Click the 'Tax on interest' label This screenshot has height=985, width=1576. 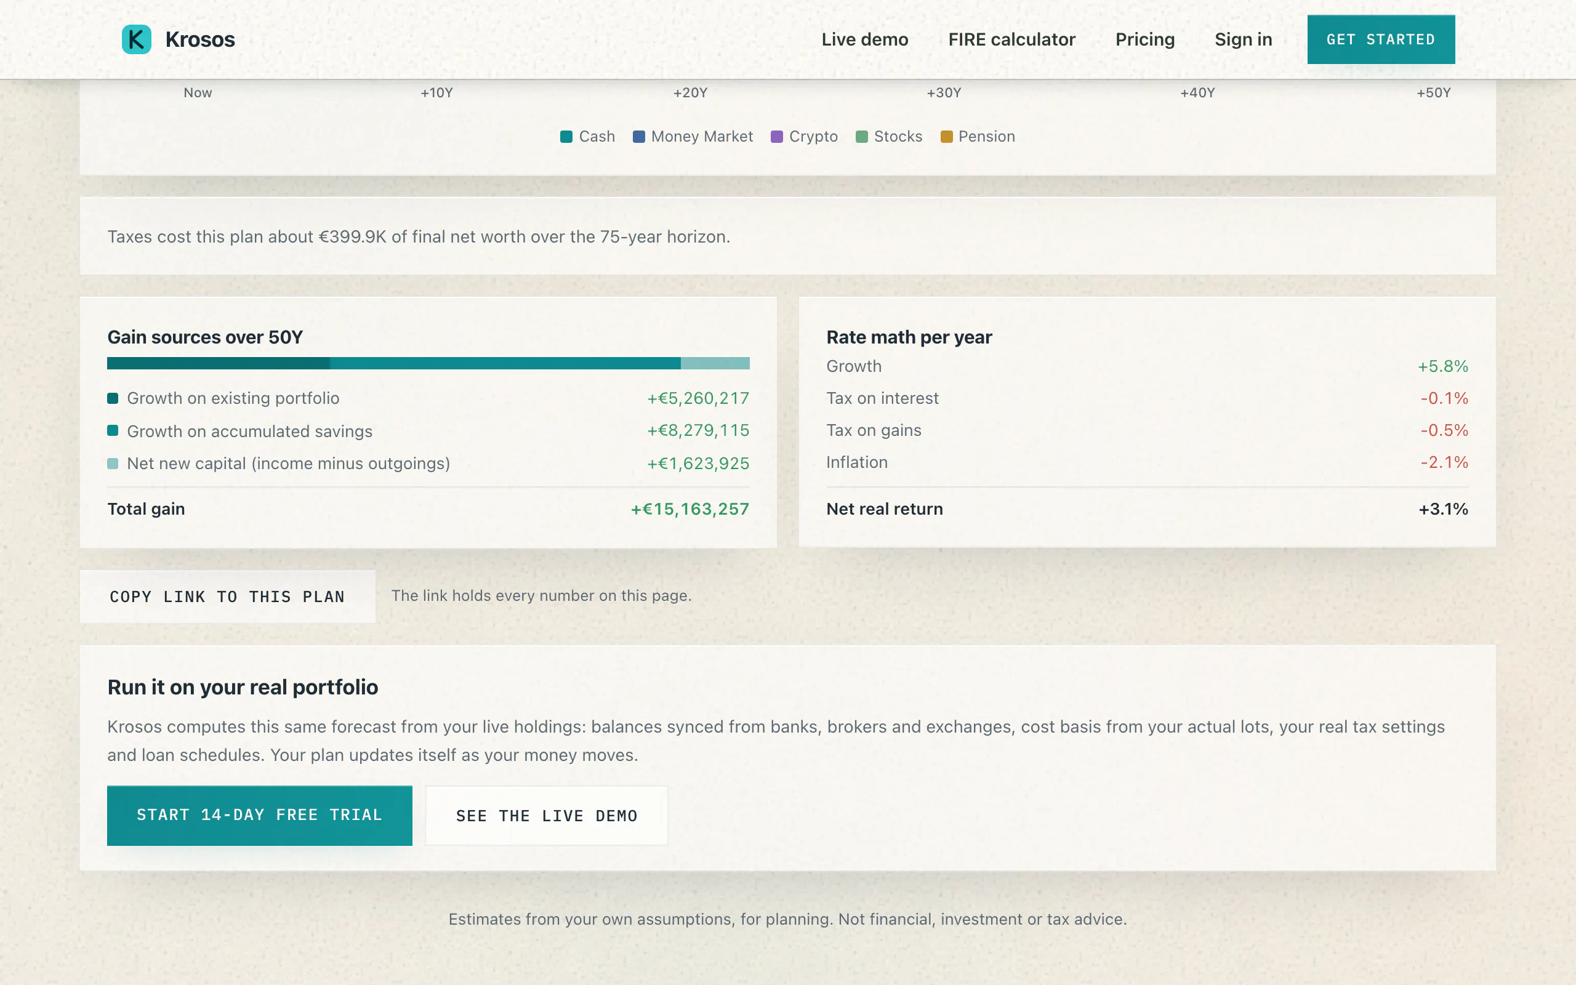(882, 398)
